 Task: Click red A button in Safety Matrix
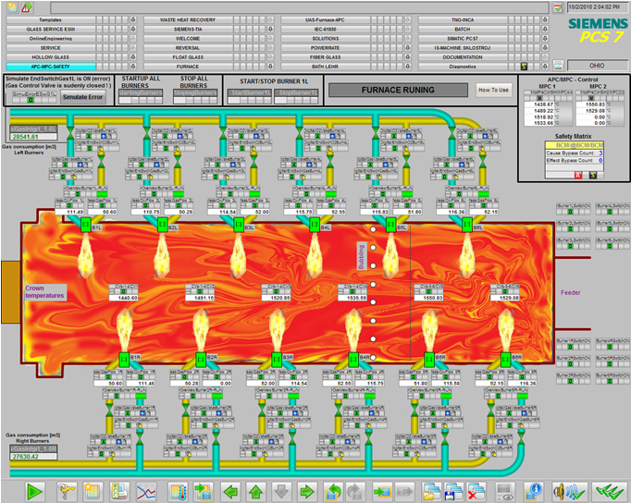tap(578, 175)
